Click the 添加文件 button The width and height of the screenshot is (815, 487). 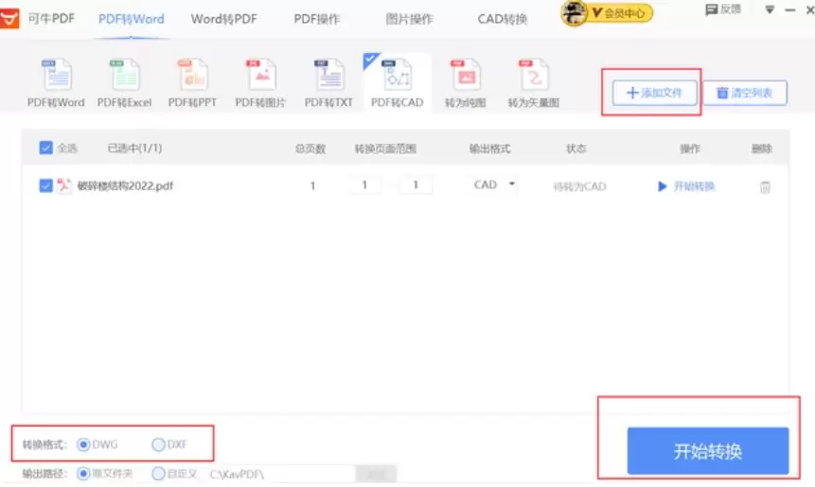coord(654,93)
